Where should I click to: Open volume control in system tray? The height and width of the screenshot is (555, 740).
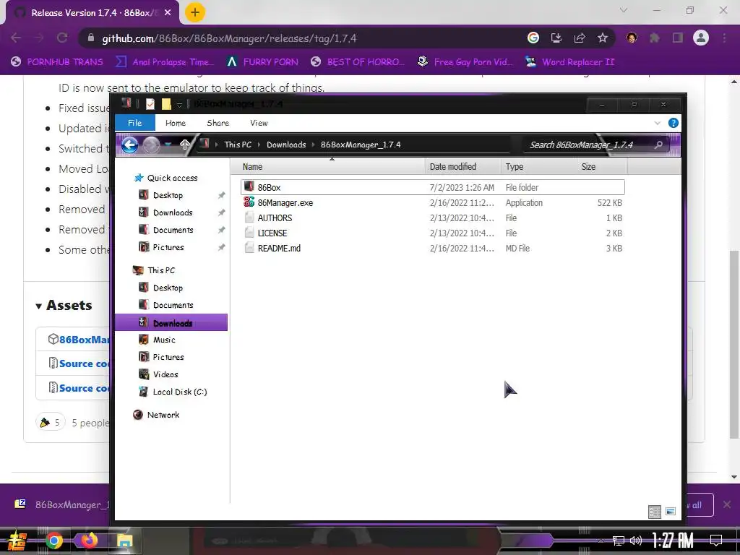pos(636,541)
